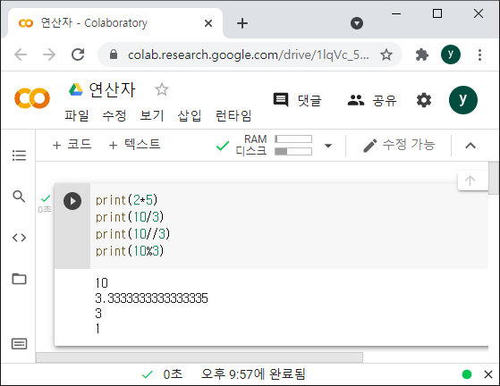The height and width of the screenshot is (386, 500).
Task: Open the 삽입 menu
Action: (x=190, y=115)
